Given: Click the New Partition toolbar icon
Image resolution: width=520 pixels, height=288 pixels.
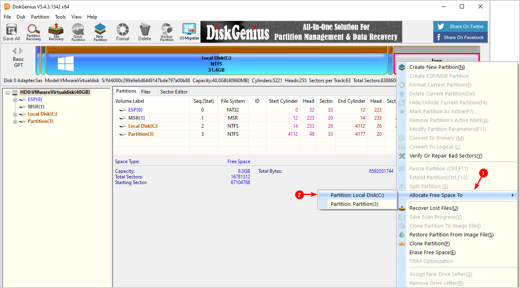Looking at the screenshot, I should click(100, 32).
